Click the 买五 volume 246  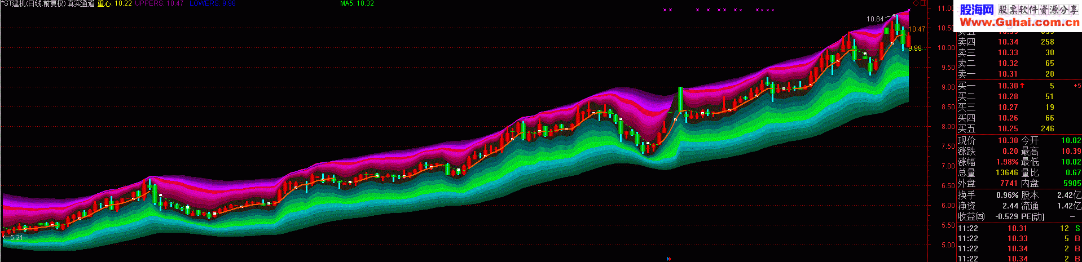point(1048,128)
